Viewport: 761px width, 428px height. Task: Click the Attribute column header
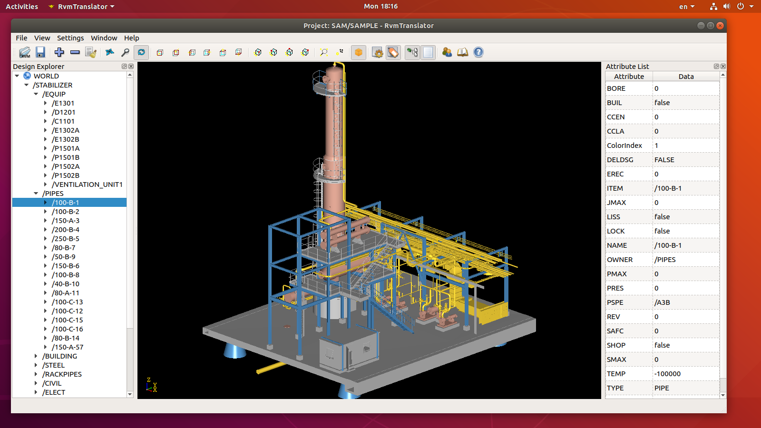629,77
